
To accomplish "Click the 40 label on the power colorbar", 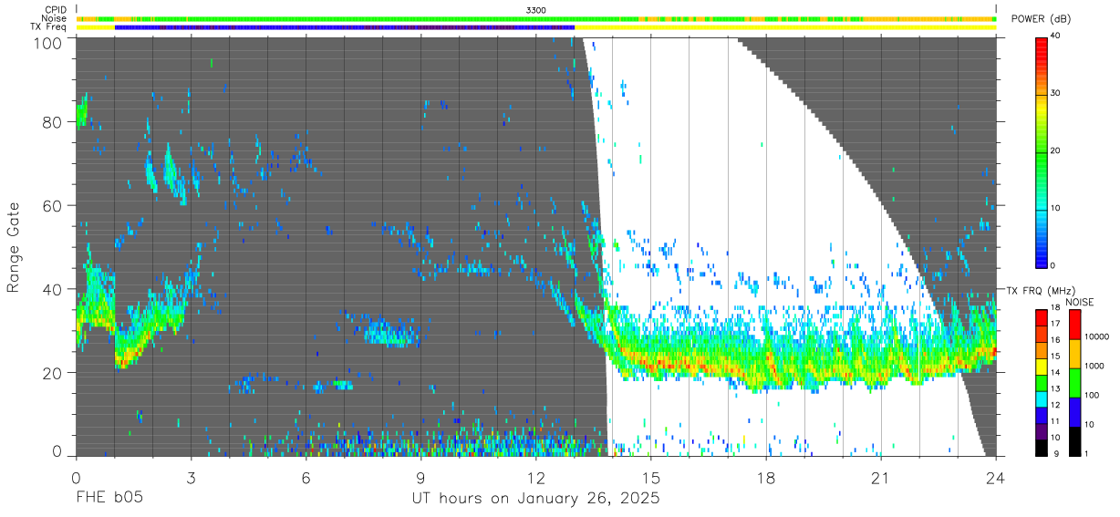I will pyautogui.click(x=1055, y=36).
